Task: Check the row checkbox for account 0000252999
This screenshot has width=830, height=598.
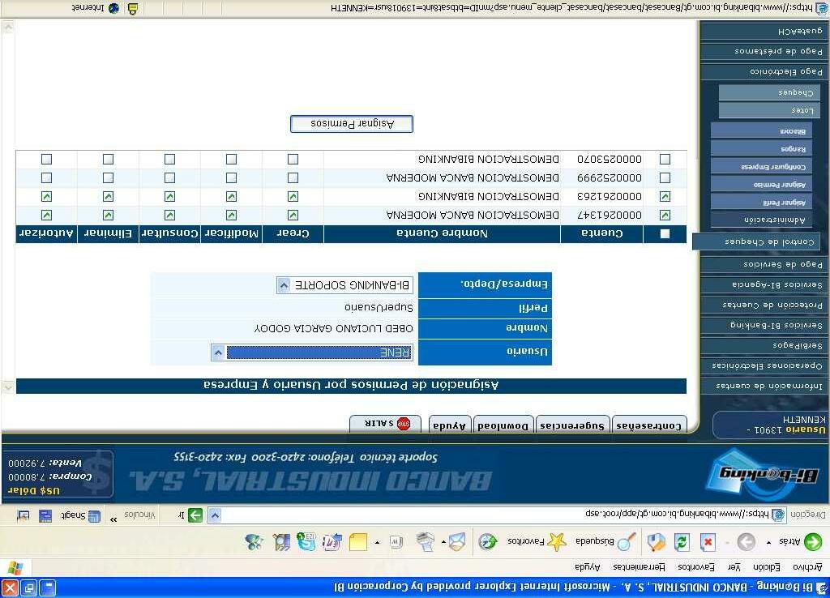Action: [665, 177]
